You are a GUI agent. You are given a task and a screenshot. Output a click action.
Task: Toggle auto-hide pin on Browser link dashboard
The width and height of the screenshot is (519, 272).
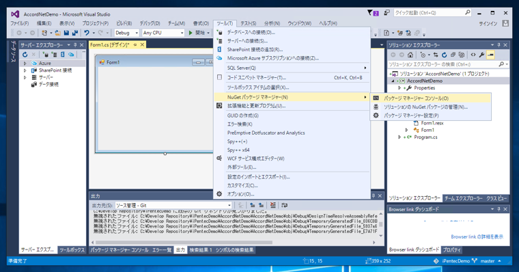[x=499, y=209]
